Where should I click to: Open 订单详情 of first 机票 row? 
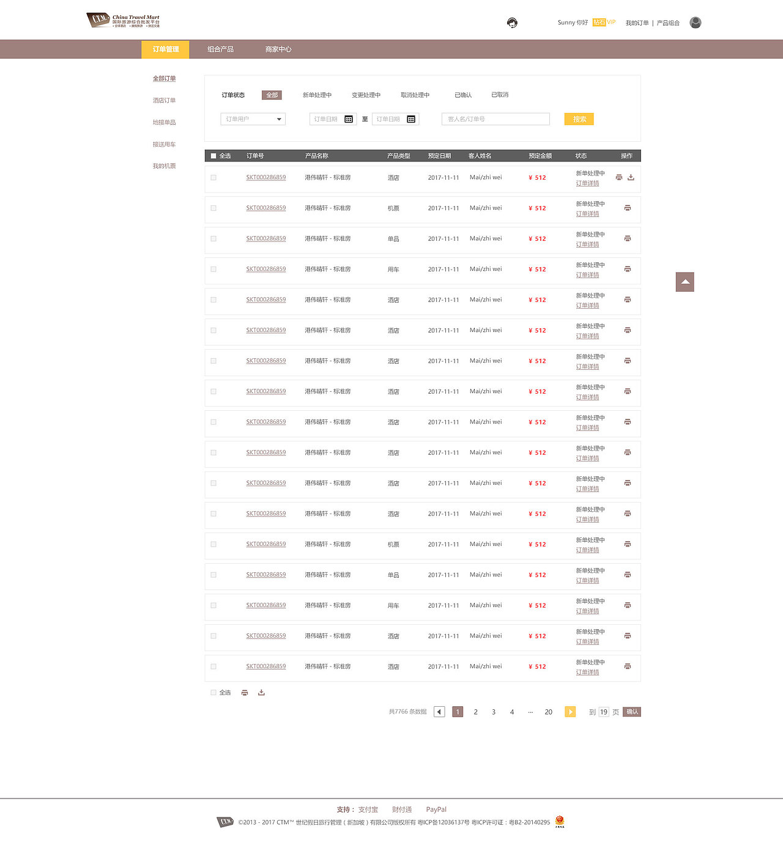tap(587, 214)
